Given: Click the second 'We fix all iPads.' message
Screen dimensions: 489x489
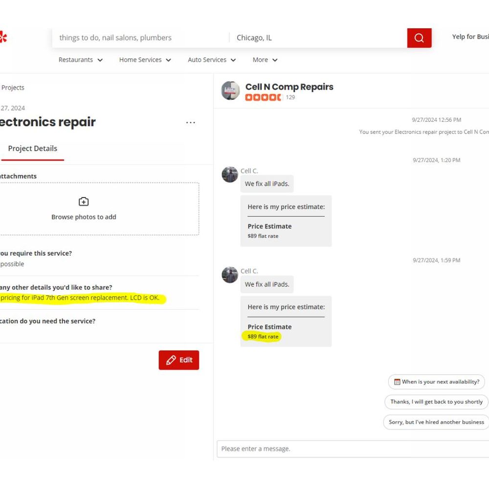Looking at the screenshot, I should (267, 284).
